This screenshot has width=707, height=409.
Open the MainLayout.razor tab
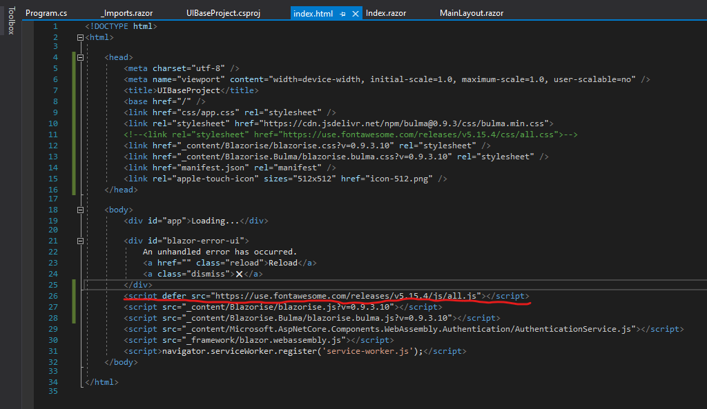(x=471, y=12)
